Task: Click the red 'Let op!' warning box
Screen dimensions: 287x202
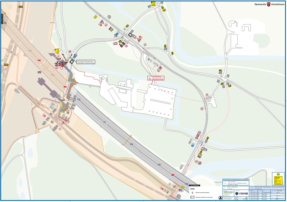Action: pyautogui.click(x=156, y=78)
